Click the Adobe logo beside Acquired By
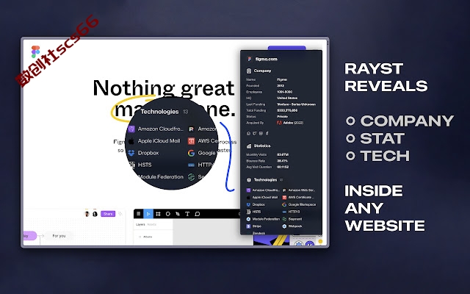470x294 pixels. [x=279, y=123]
